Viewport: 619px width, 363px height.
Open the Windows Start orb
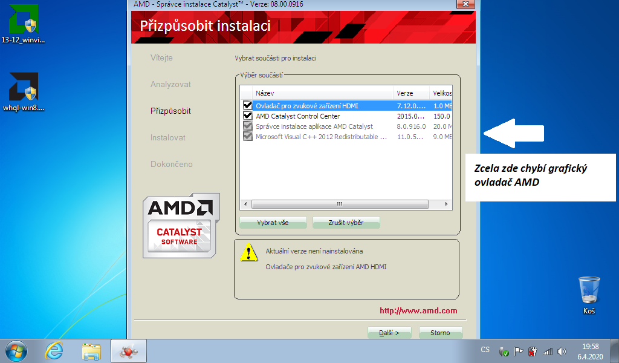point(16,351)
